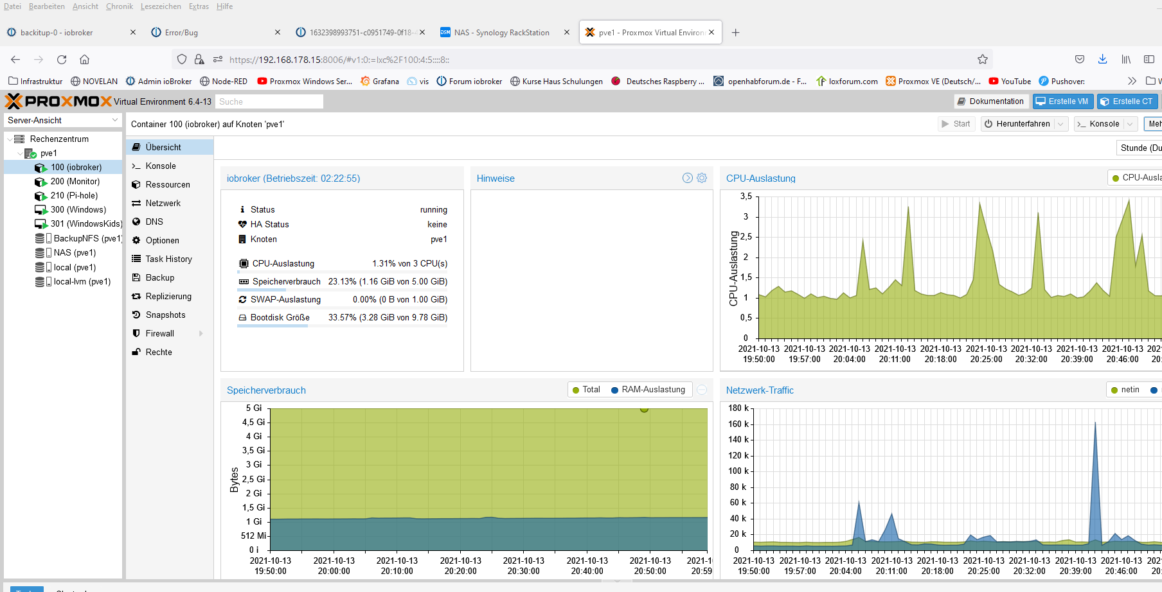Open the Übersicht panel
This screenshot has width=1162, height=592.
click(x=170, y=147)
